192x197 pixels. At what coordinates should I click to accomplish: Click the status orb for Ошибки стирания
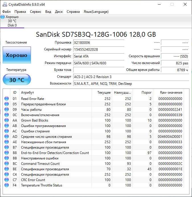tap(7, 131)
